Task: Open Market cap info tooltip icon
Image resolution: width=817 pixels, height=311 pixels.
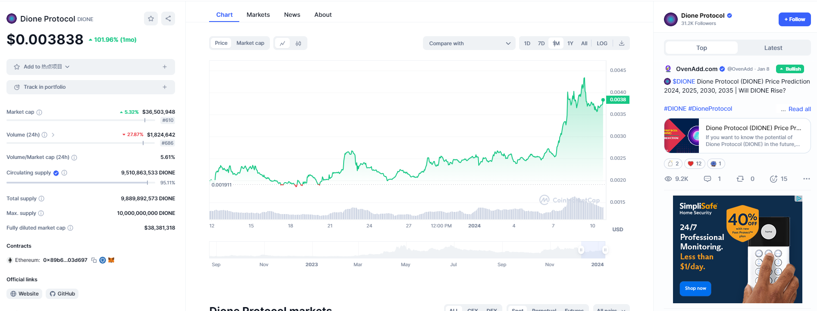Action: click(39, 112)
